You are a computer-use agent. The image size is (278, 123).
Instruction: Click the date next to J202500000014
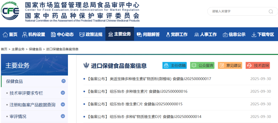(x=260, y=117)
